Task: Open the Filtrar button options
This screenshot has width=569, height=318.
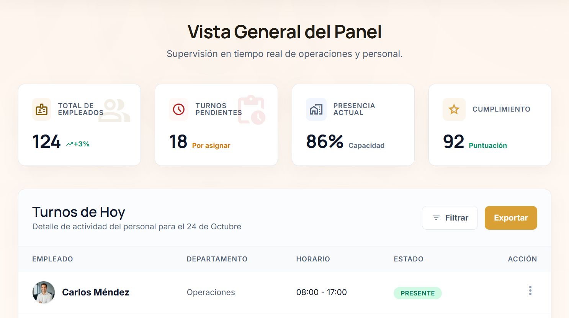Action: coord(450,218)
